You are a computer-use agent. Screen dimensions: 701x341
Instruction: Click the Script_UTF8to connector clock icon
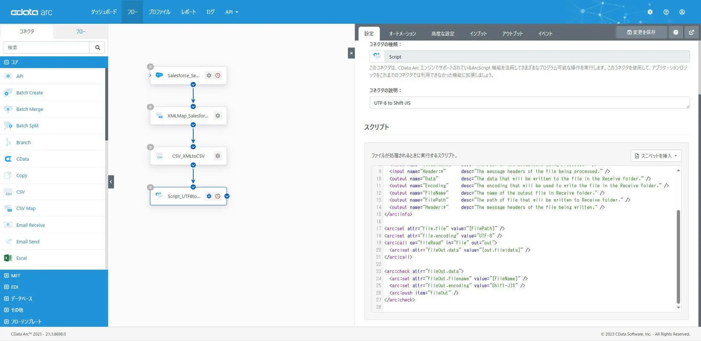point(218,196)
